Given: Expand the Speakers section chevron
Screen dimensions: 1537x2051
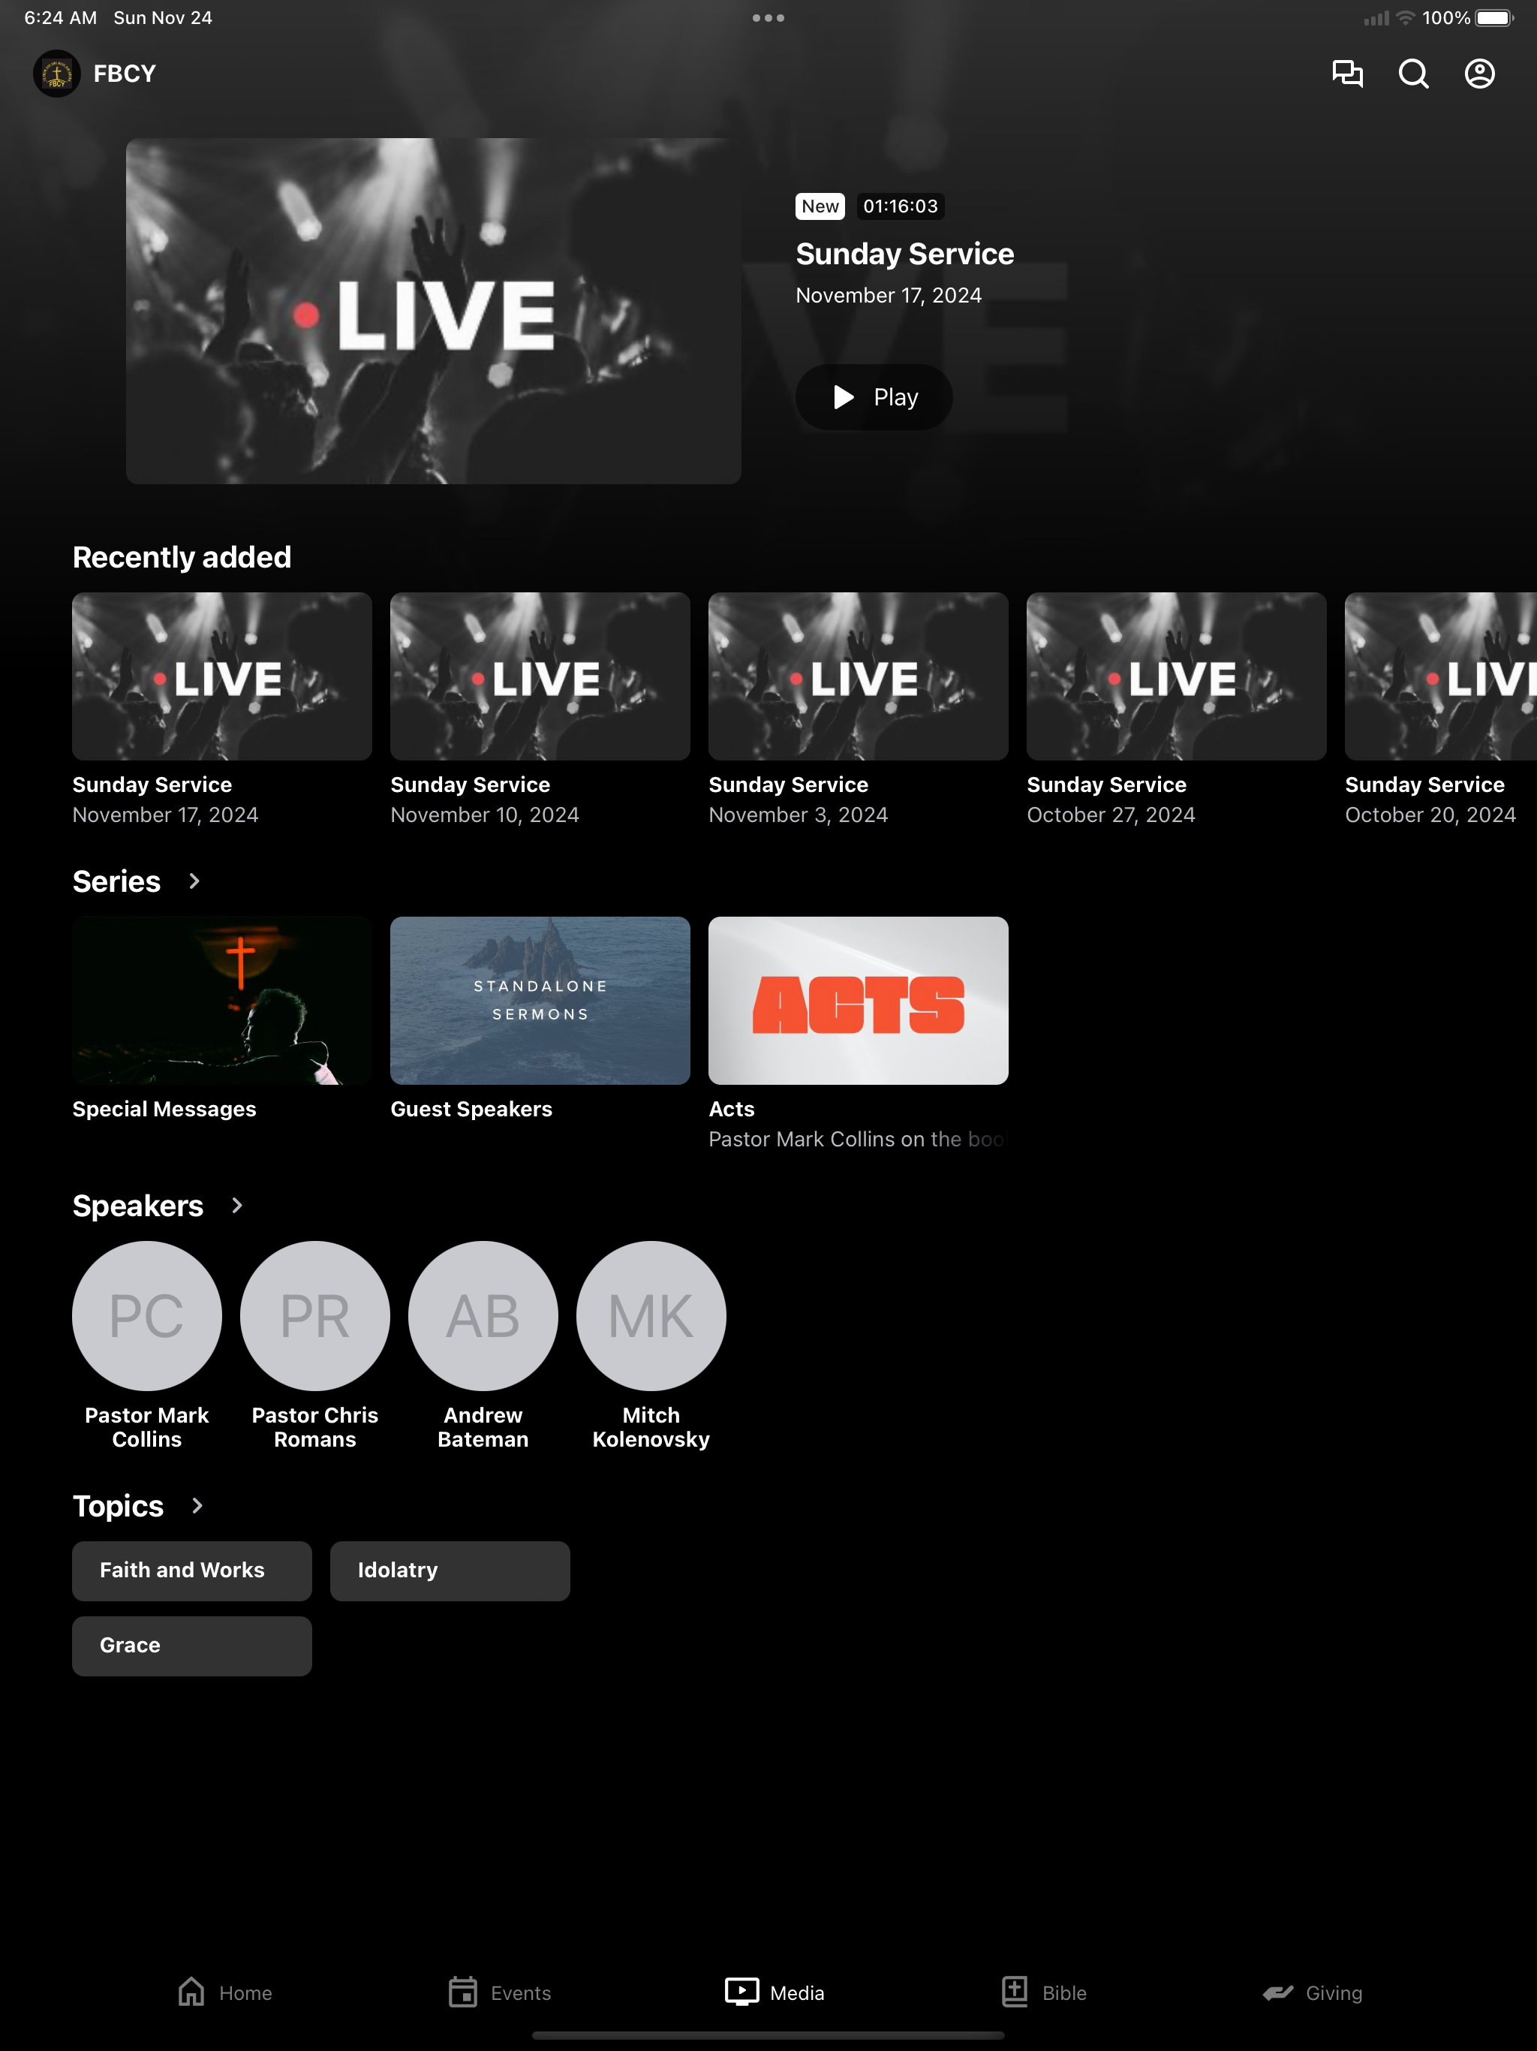Looking at the screenshot, I should pyautogui.click(x=236, y=1206).
